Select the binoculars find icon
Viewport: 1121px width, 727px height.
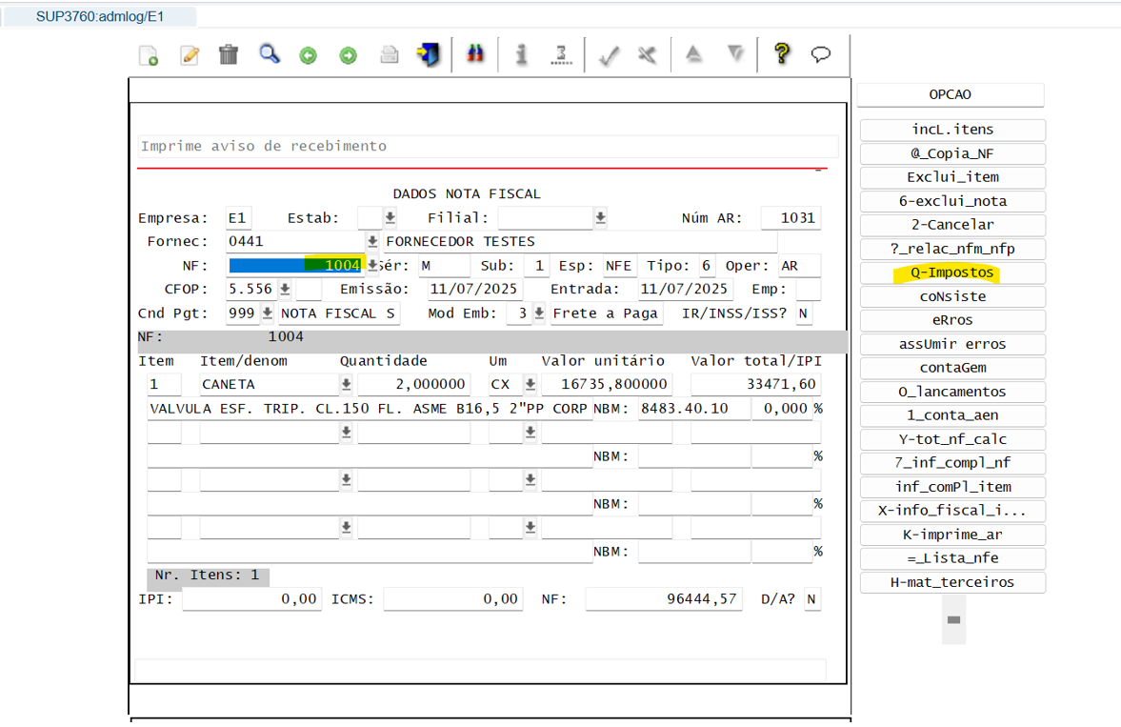(474, 54)
